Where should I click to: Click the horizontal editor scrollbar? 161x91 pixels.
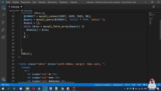pos(46,82)
